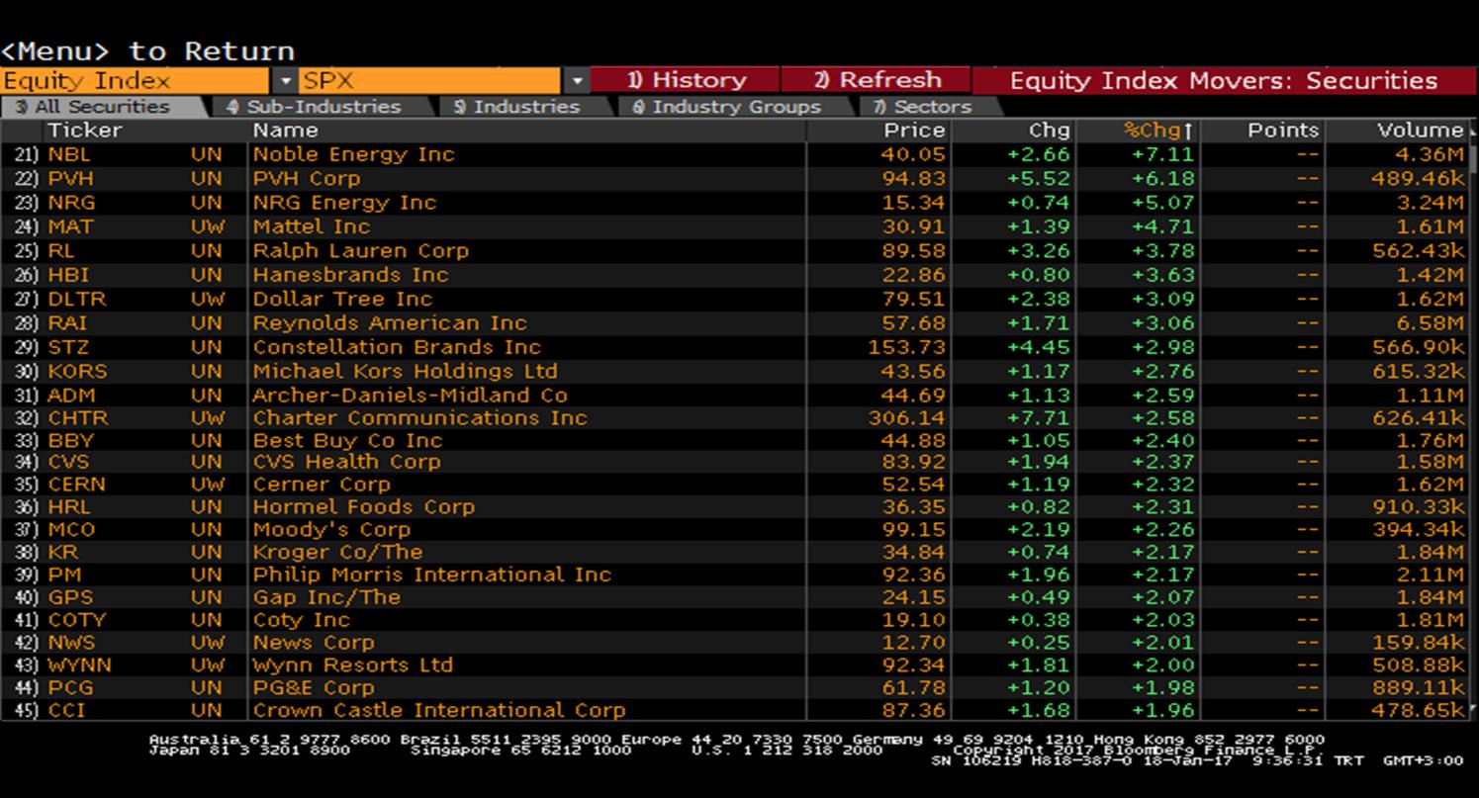Click the Refresh button

coord(877,81)
